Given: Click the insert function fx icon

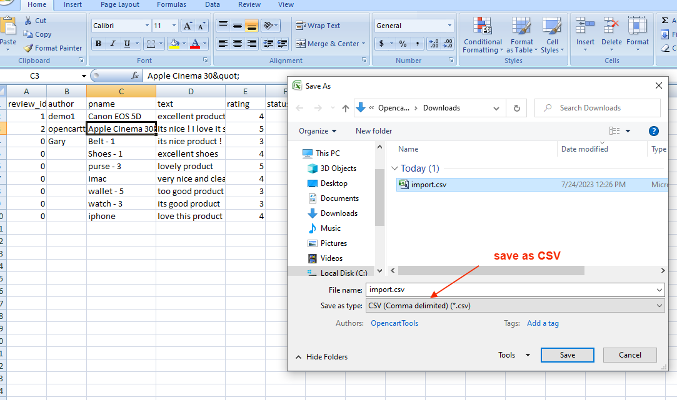Looking at the screenshot, I should pos(135,76).
